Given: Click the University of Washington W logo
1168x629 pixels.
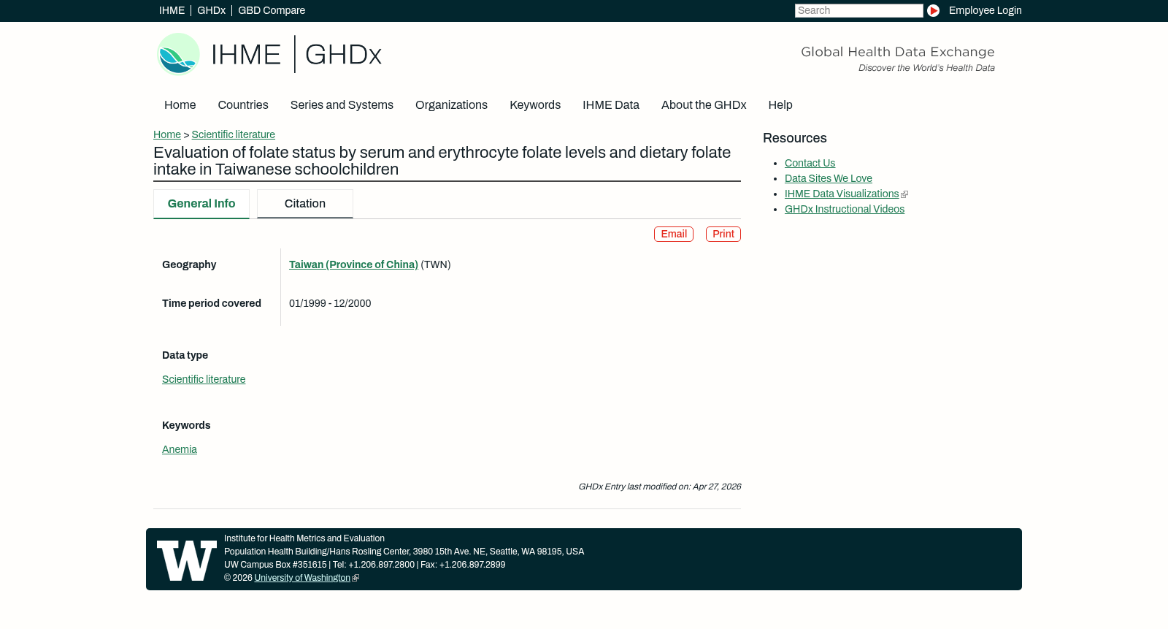Looking at the screenshot, I should click(x=187, y=560).
